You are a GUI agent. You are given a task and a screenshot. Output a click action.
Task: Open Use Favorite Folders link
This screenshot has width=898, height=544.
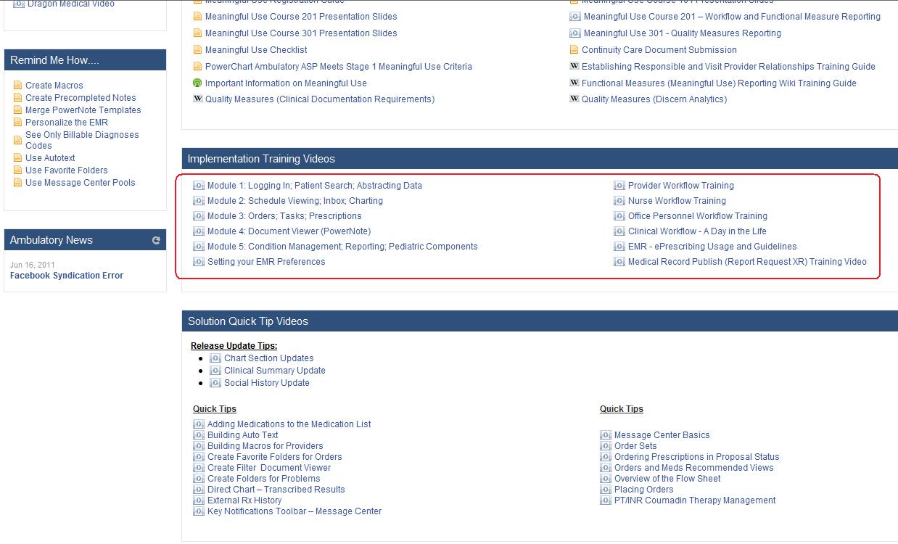coord(66,170)
